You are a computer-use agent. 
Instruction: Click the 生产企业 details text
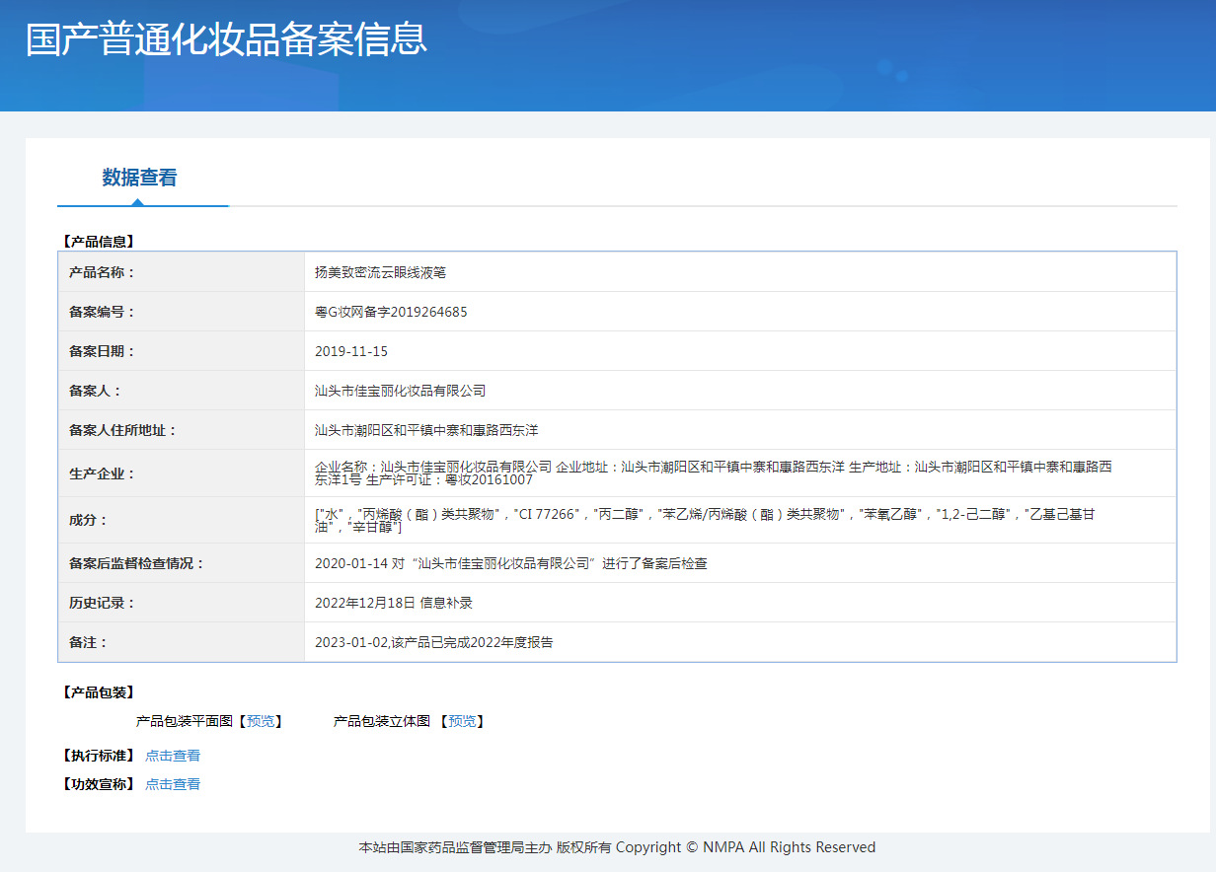click(x=713, y=472)
